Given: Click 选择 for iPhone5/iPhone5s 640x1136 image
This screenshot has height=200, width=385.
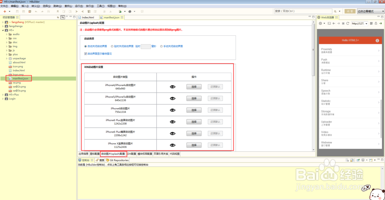Looking at the screenshot, I should pyautogui.click(x=194, y=99).
